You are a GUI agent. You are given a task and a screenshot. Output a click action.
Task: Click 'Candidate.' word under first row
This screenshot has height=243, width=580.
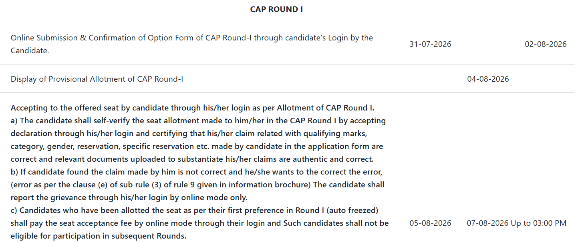point(30,51)
